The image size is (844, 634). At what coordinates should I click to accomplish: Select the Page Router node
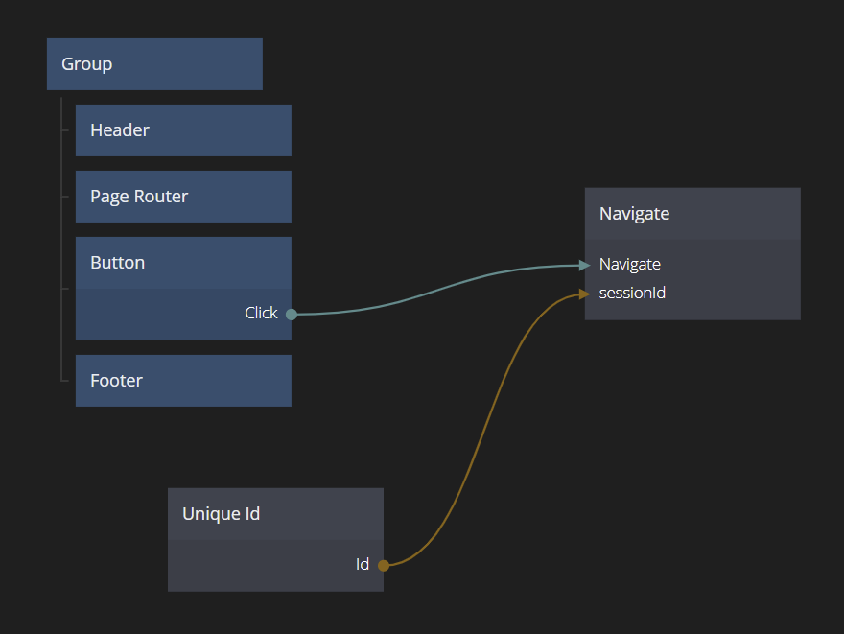click(x=182, y=197)
